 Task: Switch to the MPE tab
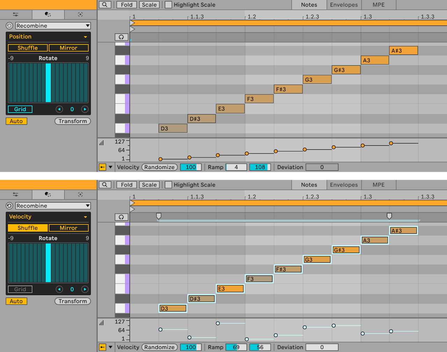379,5
